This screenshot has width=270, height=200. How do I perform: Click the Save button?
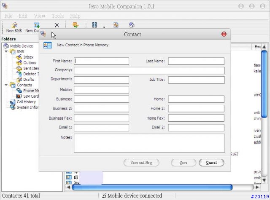pyautogui.click(x=184, y=163)
